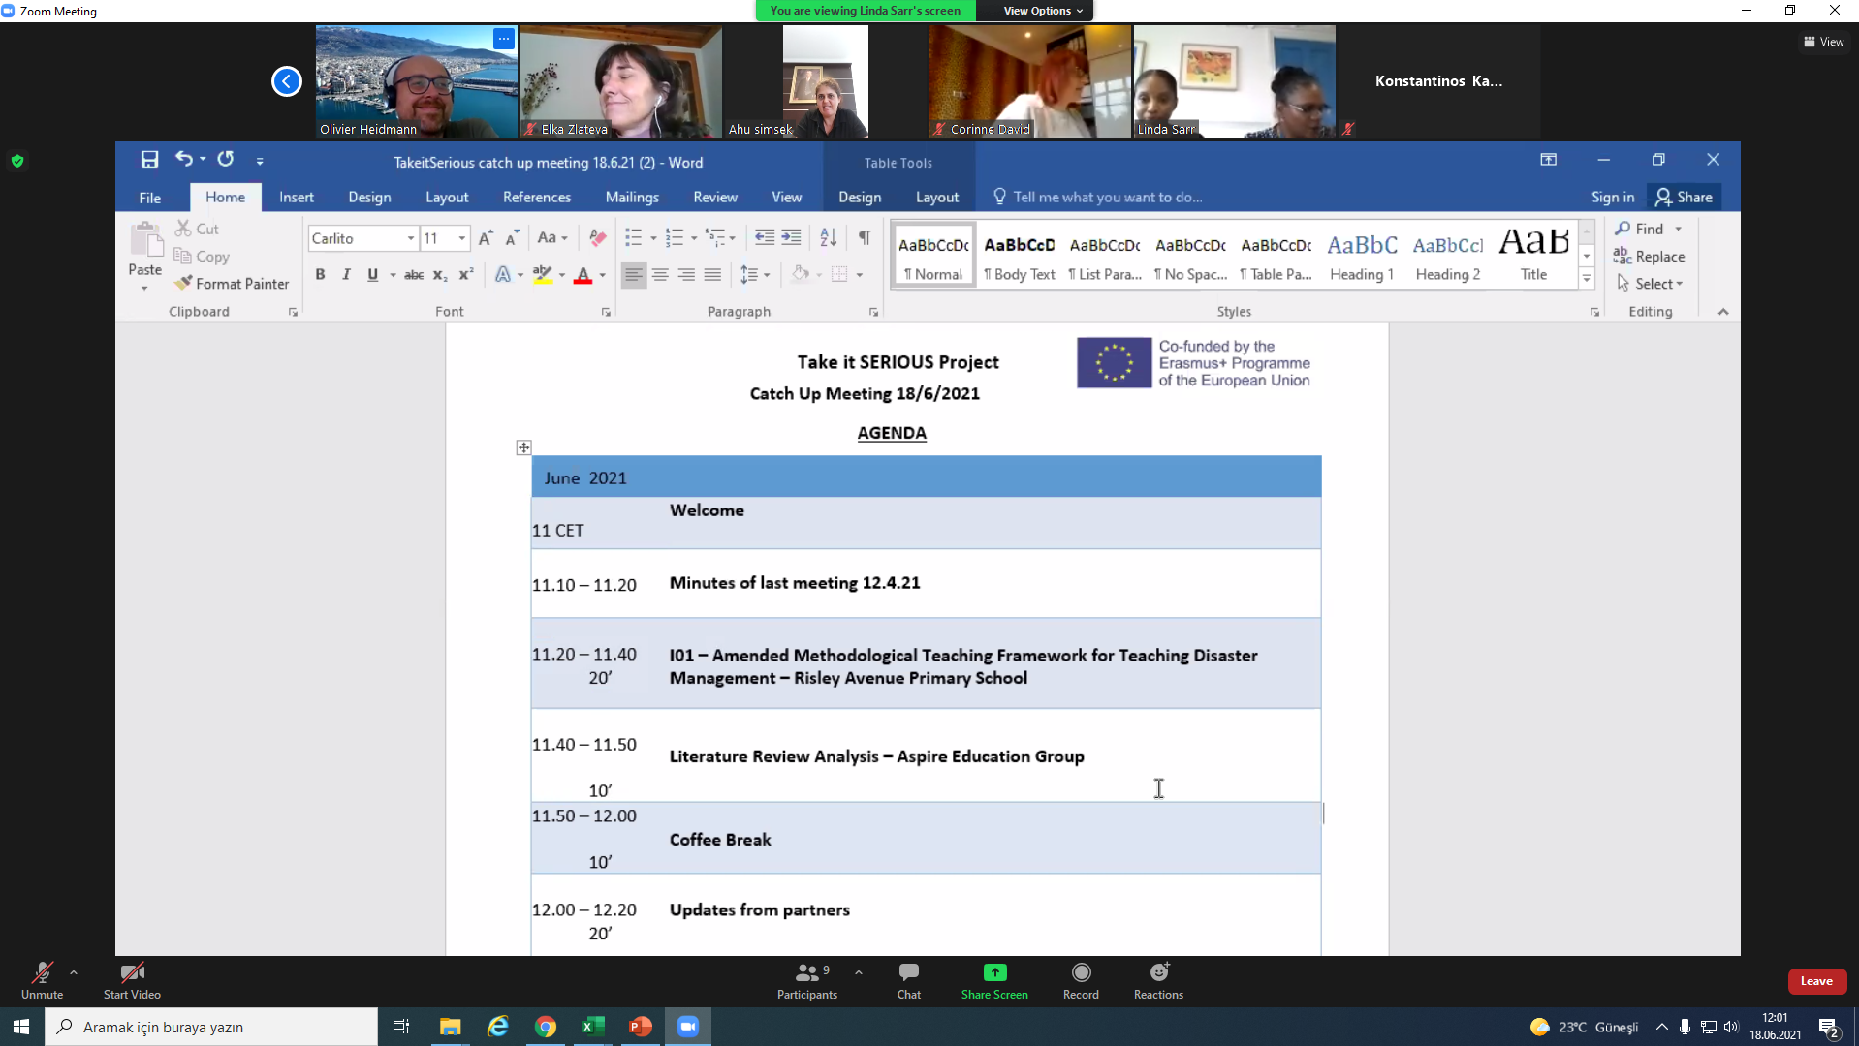The height and width of the screenshot is (1046, 1859).
Task: Show the Participants list
Action: (x=806, y=980)
